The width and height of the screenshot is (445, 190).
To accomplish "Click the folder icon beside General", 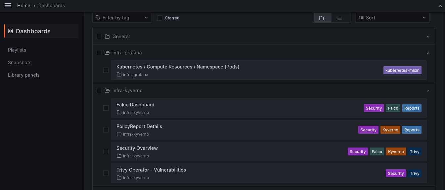I will pos(107,37).
